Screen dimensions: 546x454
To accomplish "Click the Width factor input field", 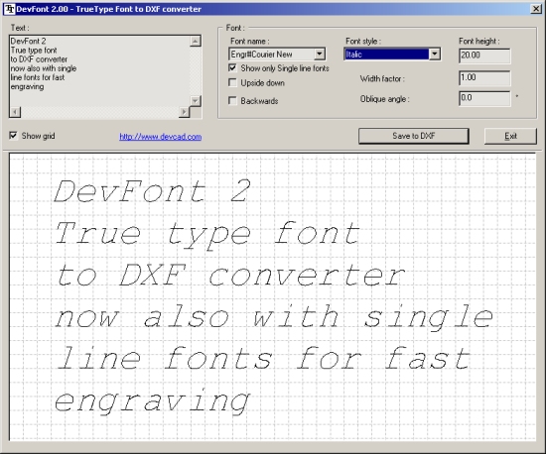I will [x=484, y=78].
